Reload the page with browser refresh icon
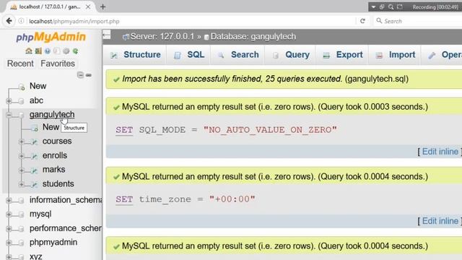462x260 pixels. click(362, 21)
